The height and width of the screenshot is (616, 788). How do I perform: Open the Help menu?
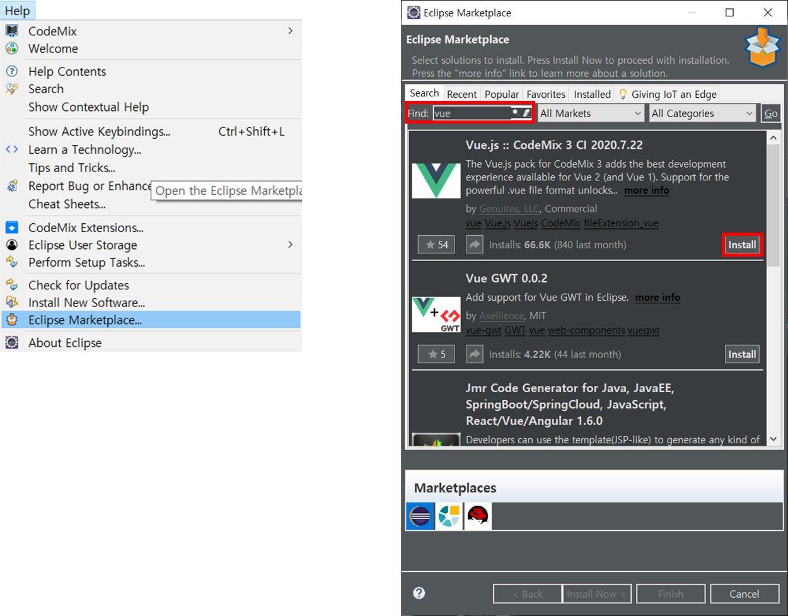[x=18, y=11]
